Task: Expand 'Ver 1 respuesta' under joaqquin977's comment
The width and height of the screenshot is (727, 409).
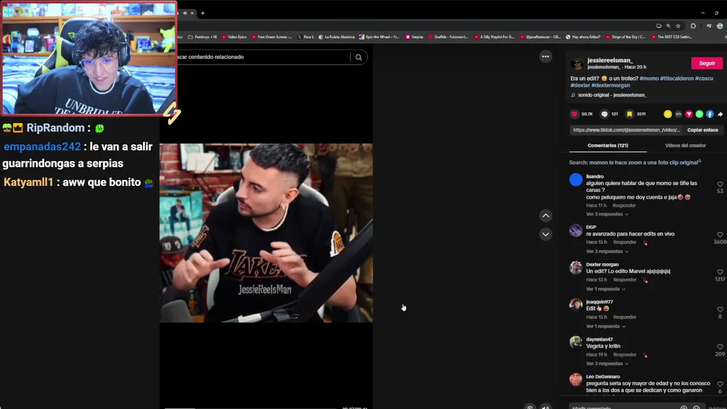Action: 605,326
